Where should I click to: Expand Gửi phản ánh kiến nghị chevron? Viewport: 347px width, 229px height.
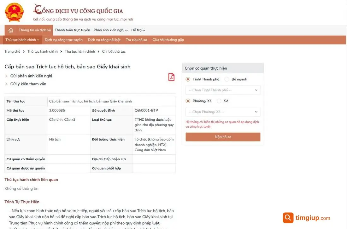coord(6,76)
